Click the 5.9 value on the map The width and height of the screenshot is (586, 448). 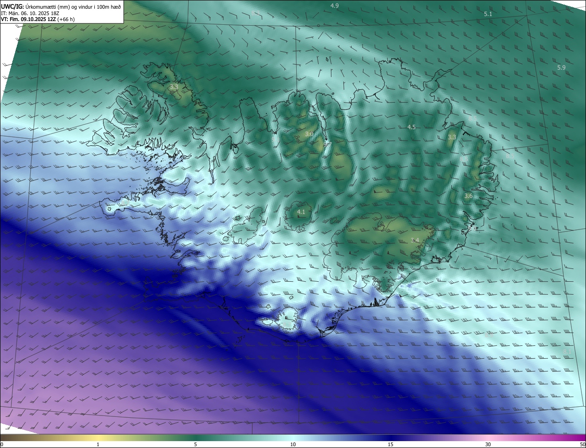[x=561, y=67]
